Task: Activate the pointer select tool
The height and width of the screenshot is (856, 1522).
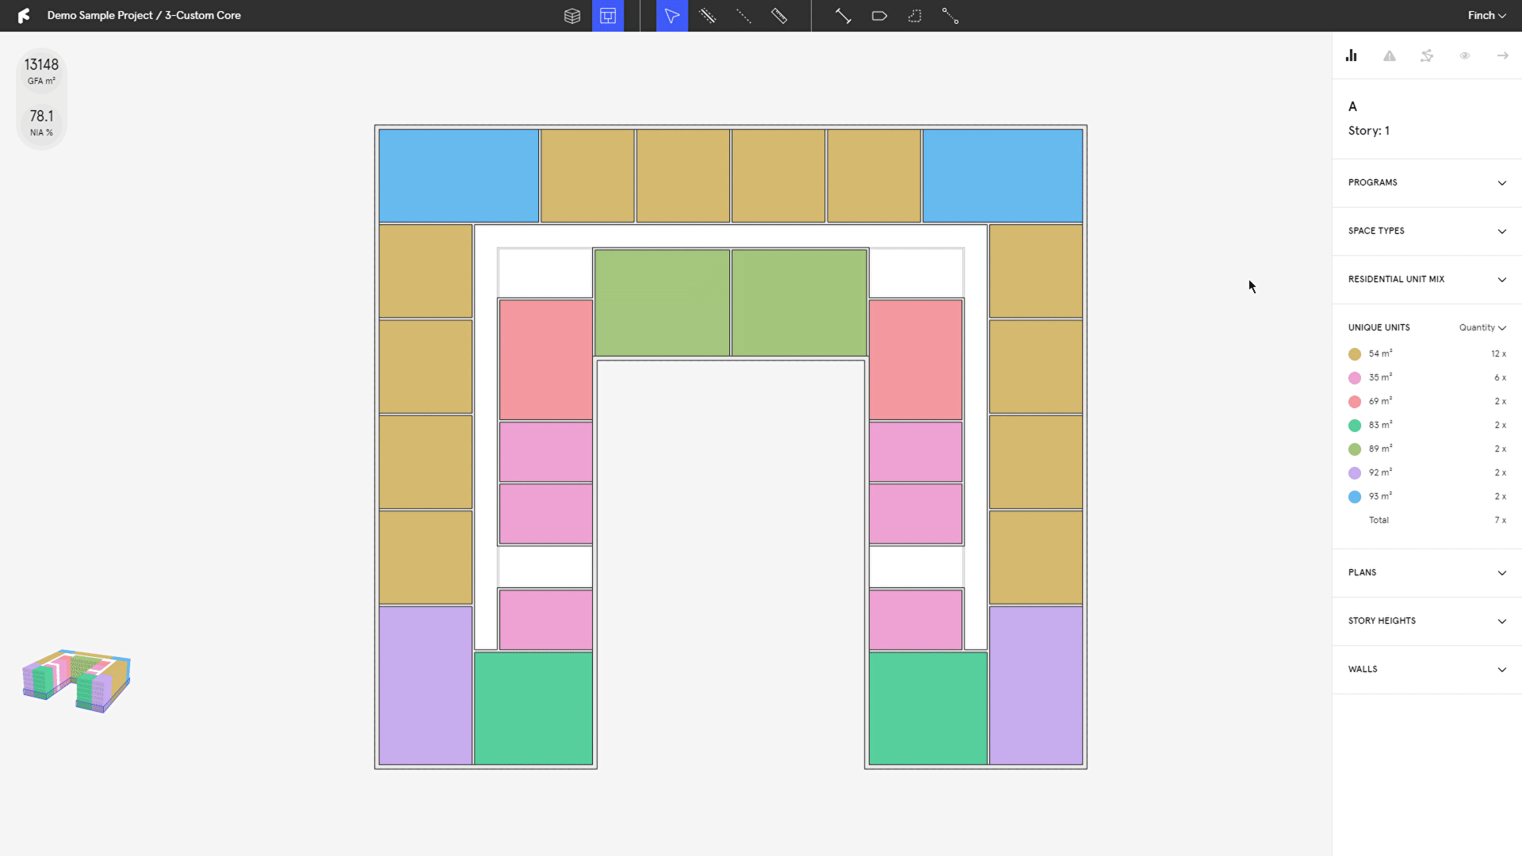Action: click(x=671, y=16)
